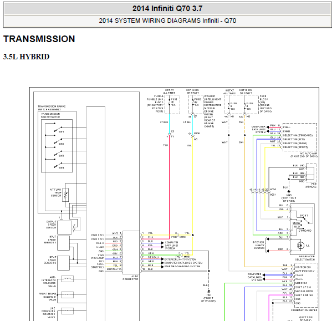Click the front brake solenoid valve coil symbol
Screen dimensions: 332x321
(67, 294)
